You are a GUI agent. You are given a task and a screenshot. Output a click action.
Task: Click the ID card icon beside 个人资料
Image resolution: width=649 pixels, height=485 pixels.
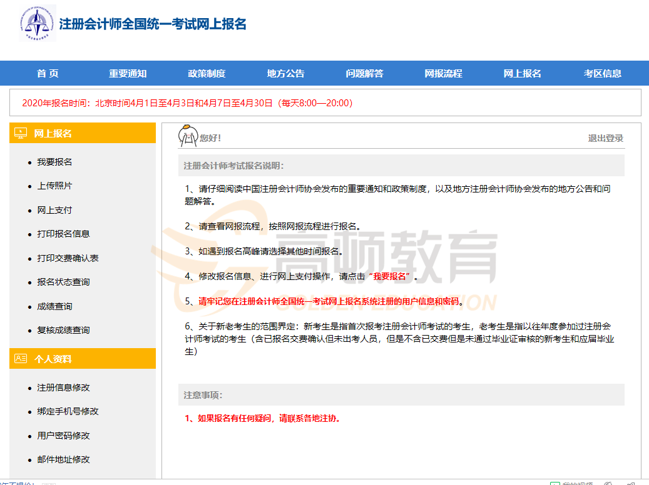pyautogui.click(x=21, y=359)
